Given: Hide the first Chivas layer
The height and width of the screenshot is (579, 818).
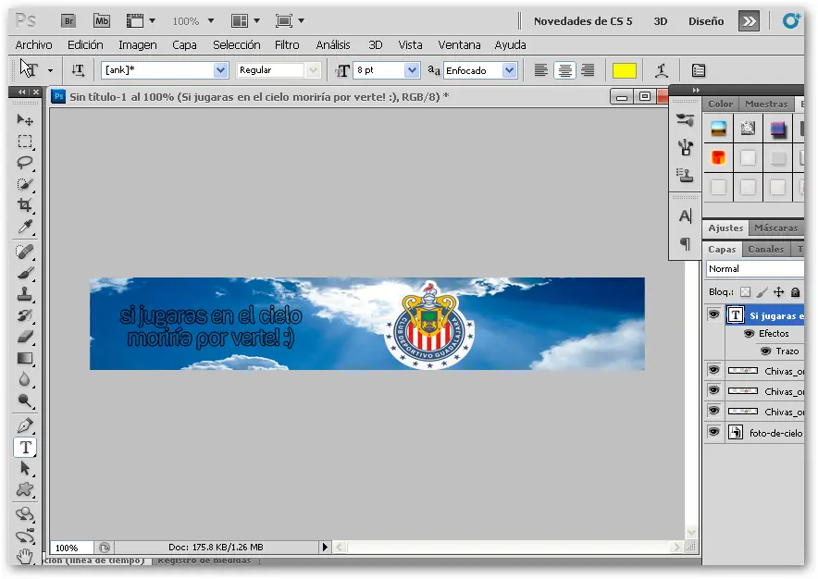Looking at the screenshot, I should coord(713,370).
